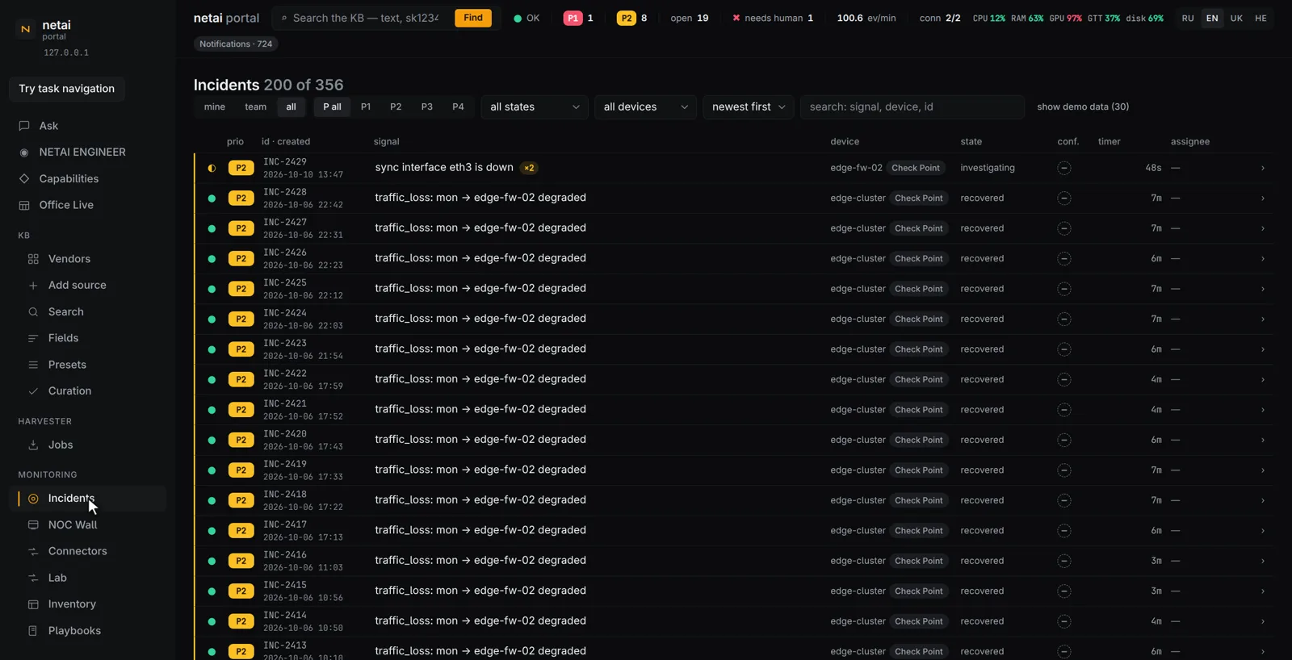Filter incidents by P4 priority
1292x660 pixels.
click(458, 107)
